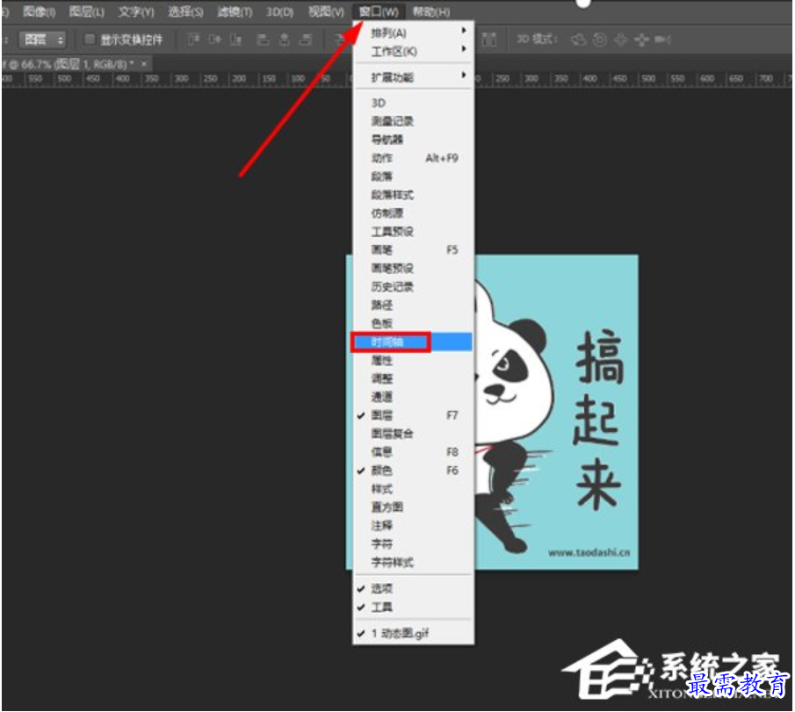
Task: Open the 选择(S) menu
Action: click(185, 11)
